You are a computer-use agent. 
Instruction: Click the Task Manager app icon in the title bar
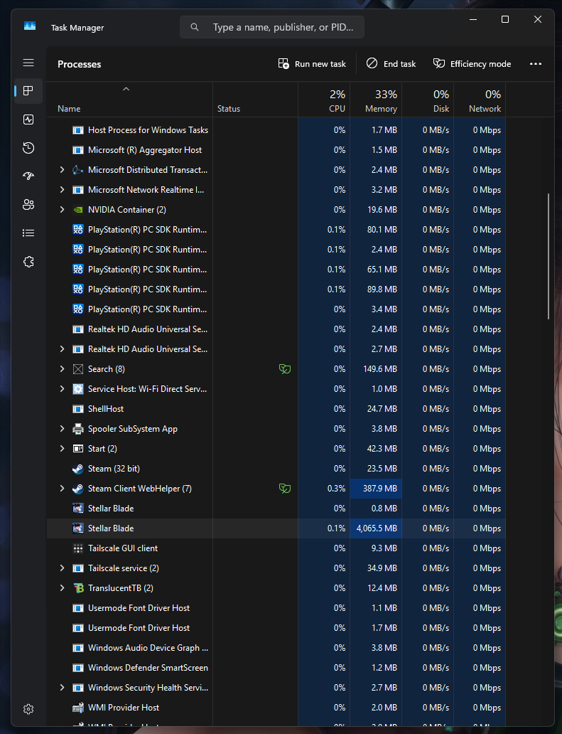(x=30, y=26)
